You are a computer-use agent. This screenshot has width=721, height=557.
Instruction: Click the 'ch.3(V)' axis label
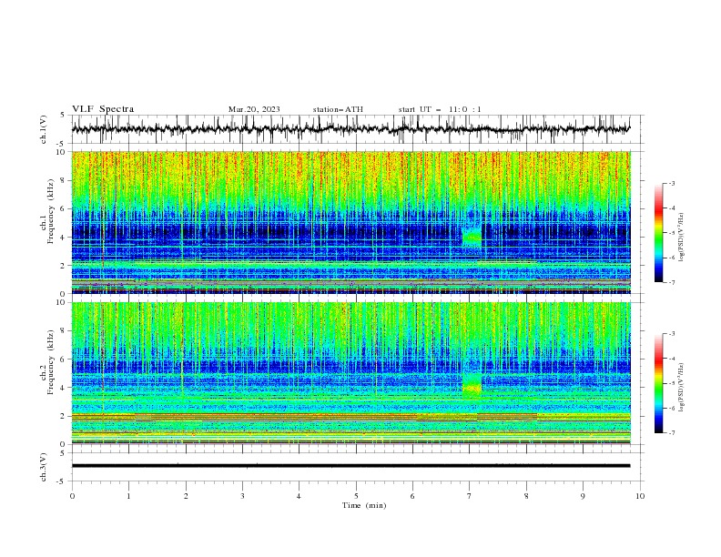(x=44, y=467)
